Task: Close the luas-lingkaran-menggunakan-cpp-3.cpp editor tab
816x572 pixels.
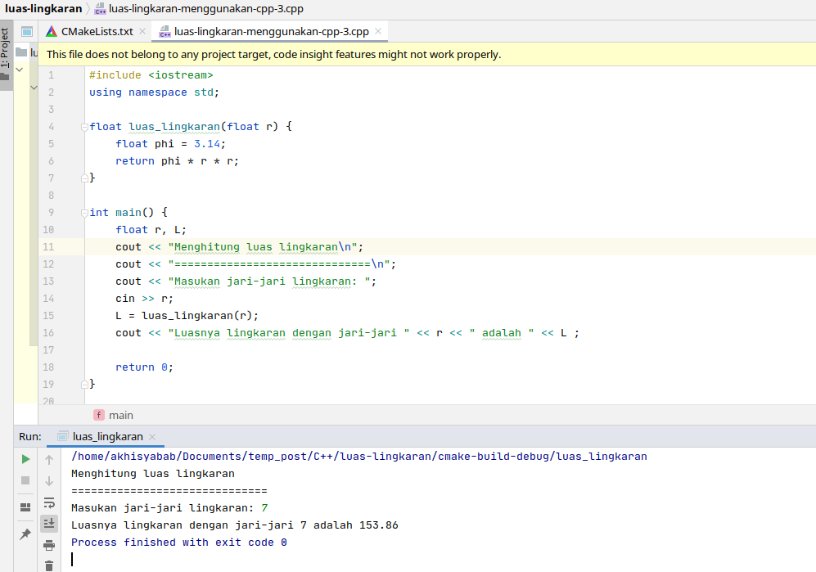Action: [378, 31]
